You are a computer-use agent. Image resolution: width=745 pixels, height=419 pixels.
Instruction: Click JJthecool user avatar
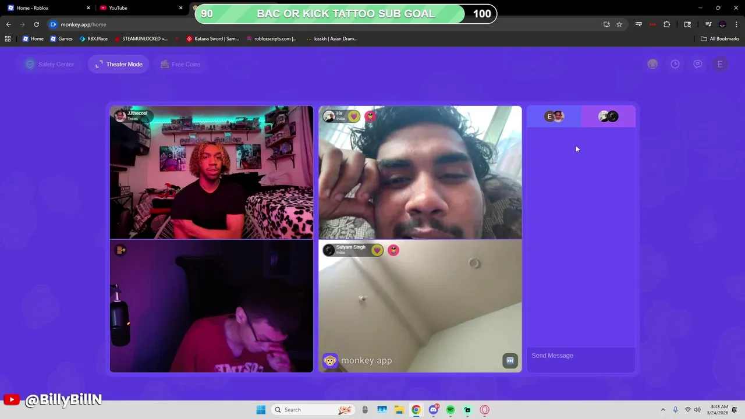point(120,116)
